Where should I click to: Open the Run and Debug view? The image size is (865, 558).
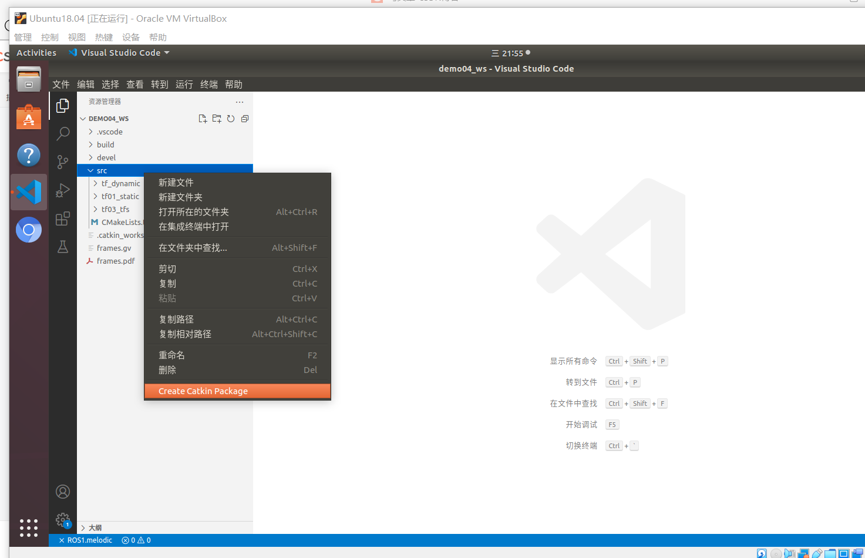point(63,190)
